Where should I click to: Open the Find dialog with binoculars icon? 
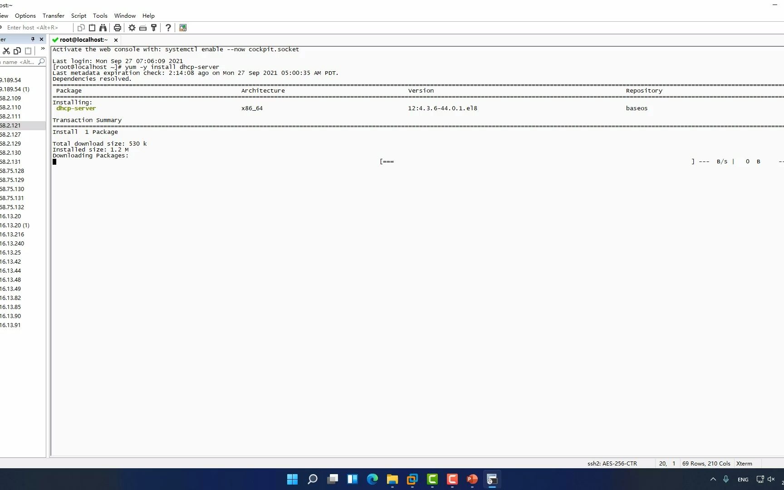(x=103, y=28)
